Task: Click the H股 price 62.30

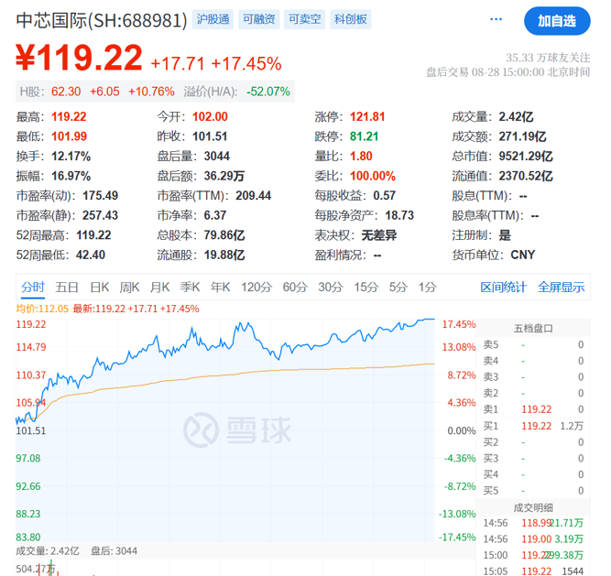Action: point(66,92)
